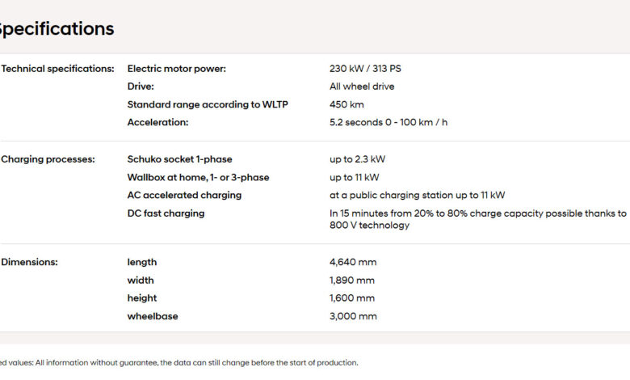This screenshot has width=630, height=380.
Task: Click the Technical specifications section label
Action: tap(57, 69)
